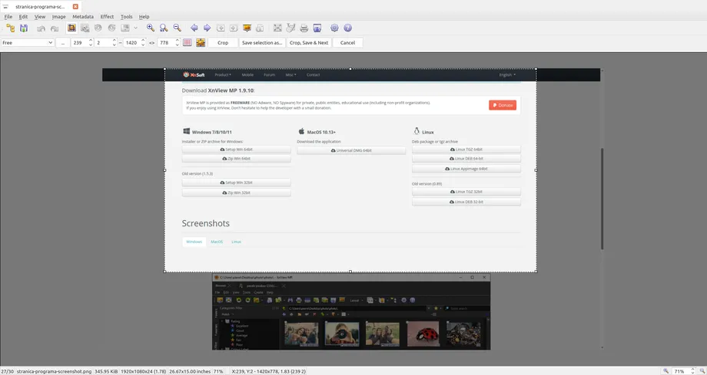Open the Effect menu

point(107,17)
